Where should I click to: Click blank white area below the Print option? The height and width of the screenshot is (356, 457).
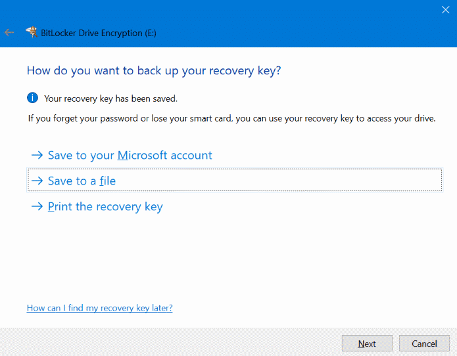[230, 256]
